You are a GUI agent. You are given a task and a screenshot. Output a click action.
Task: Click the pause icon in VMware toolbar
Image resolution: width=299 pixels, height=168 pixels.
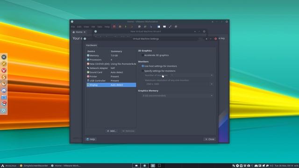click(120, 27)
